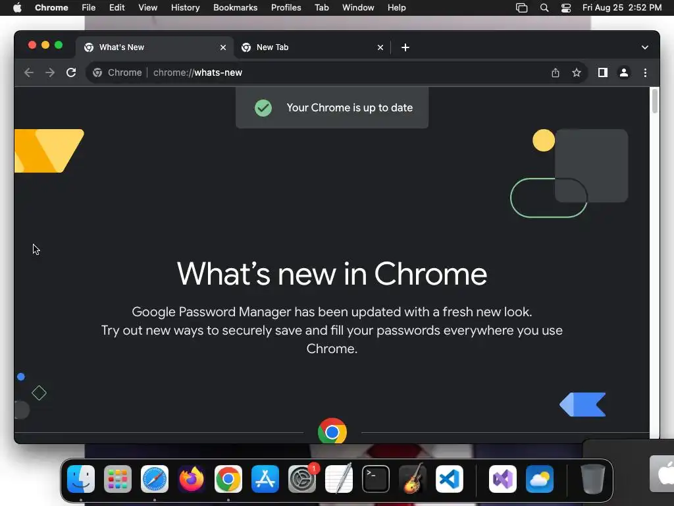Click the Chrome icon in the Dock

228,479
